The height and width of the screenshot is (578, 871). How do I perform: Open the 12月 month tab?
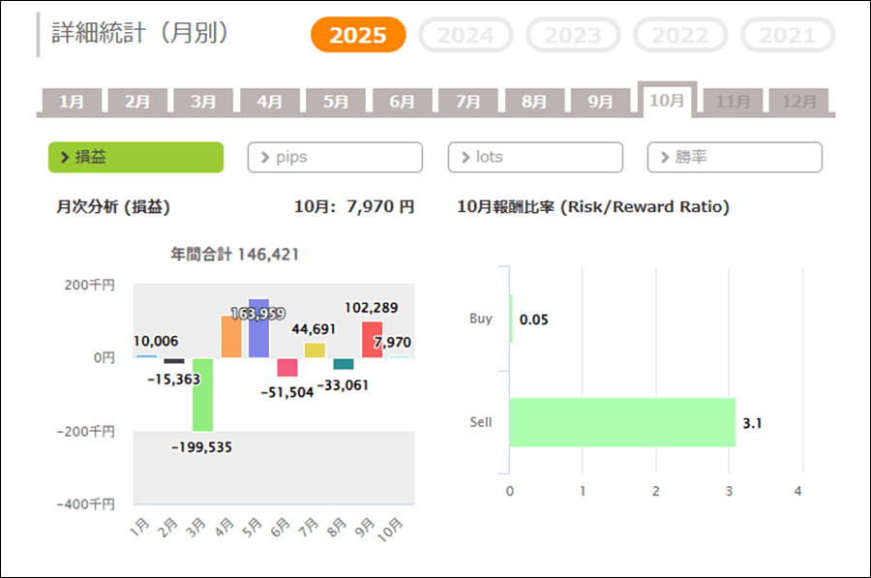(798, 101)
